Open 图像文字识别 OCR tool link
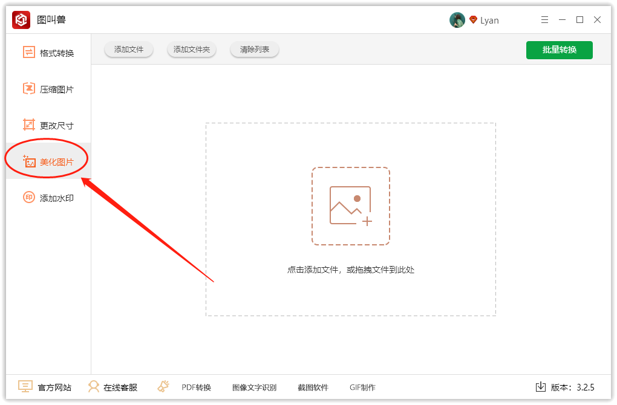The width and height of the screenshot is (617, 405). [x=254, y=387]
